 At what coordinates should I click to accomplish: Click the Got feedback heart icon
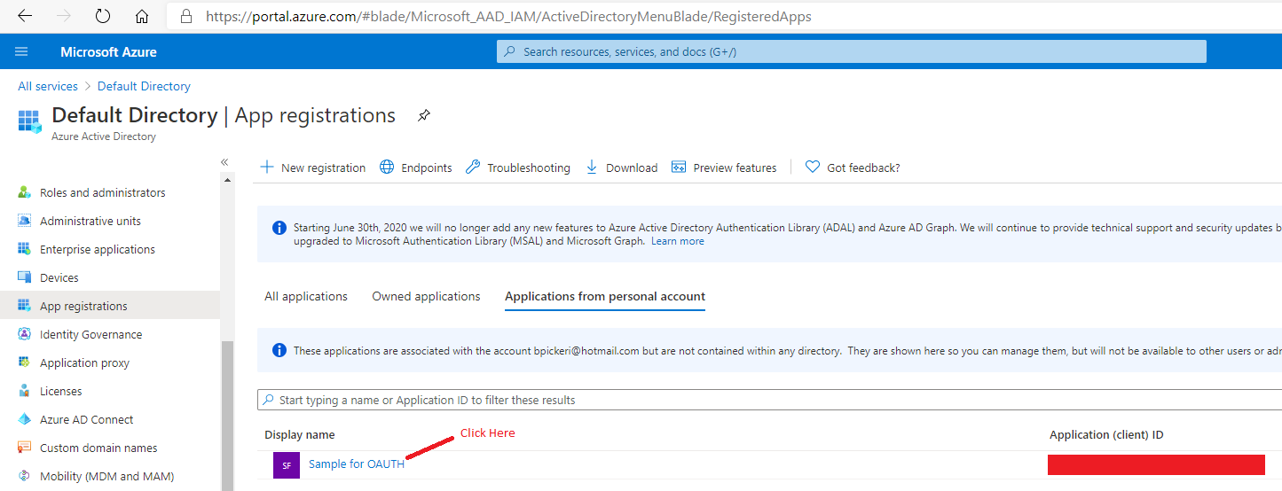[813, 167]
